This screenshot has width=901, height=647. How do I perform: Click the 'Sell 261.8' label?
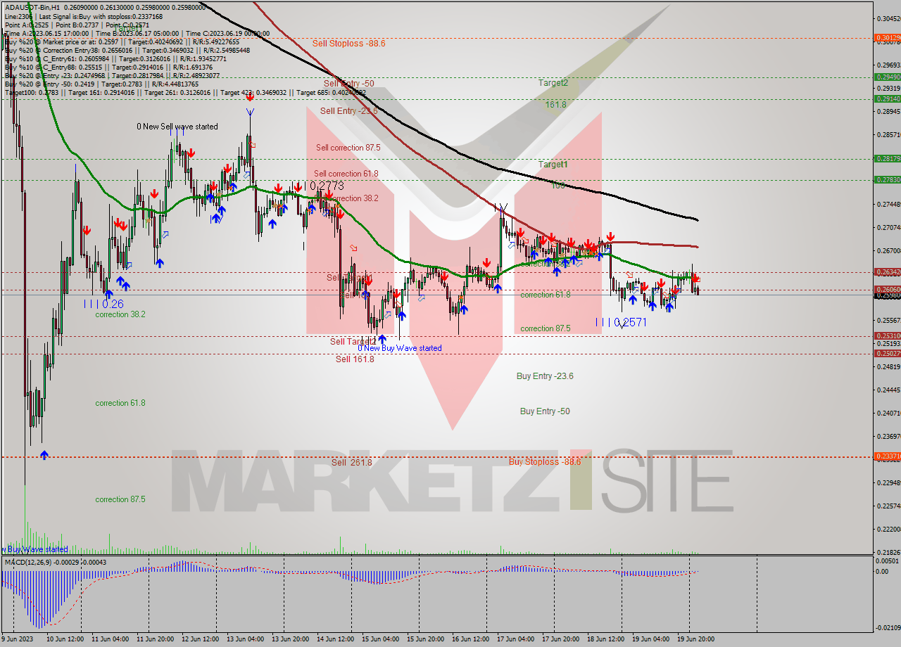coord(351,463)
